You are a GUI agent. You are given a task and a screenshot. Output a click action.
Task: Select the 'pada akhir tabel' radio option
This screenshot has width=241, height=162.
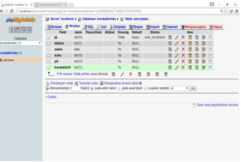click(x=92, y=89)
